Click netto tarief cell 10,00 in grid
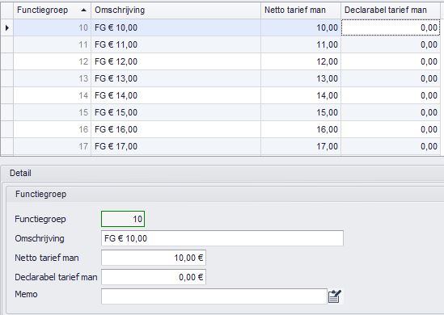 [x=301, y=27]
